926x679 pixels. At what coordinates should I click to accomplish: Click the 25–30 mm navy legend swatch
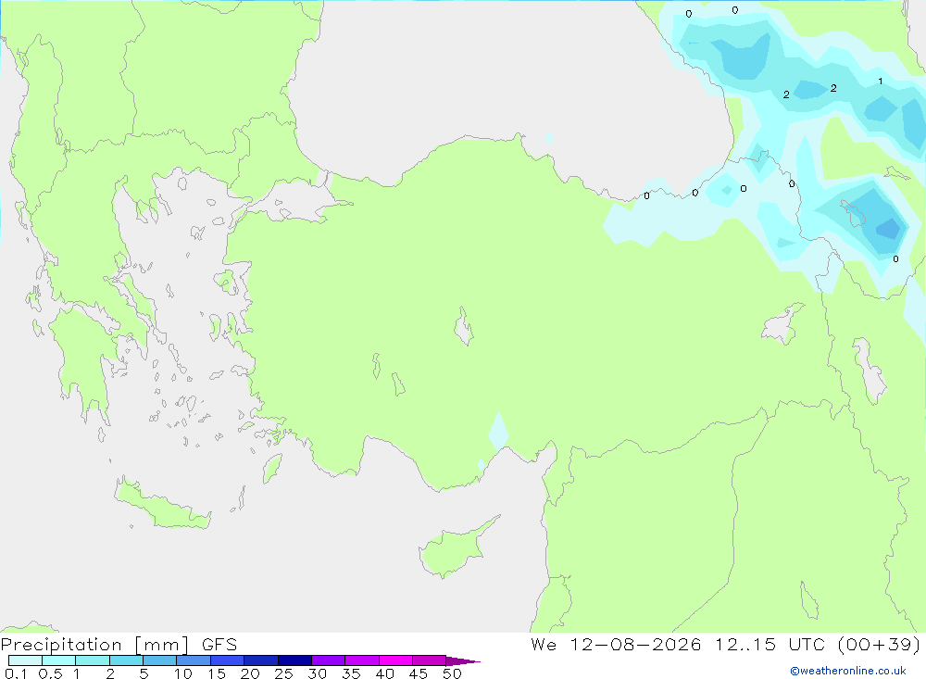[x=294, y=660]
